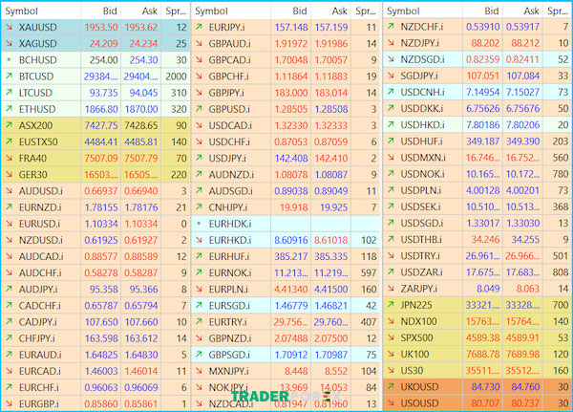Click the down arrow icon beside USDTRY.i
This screenshot has height=412, width=573.
[391, 255]
